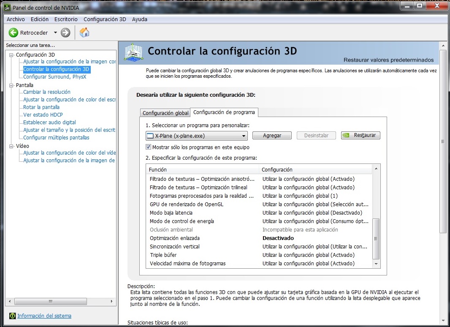Collapse the Pantalla tree node

tap(11, 85)
